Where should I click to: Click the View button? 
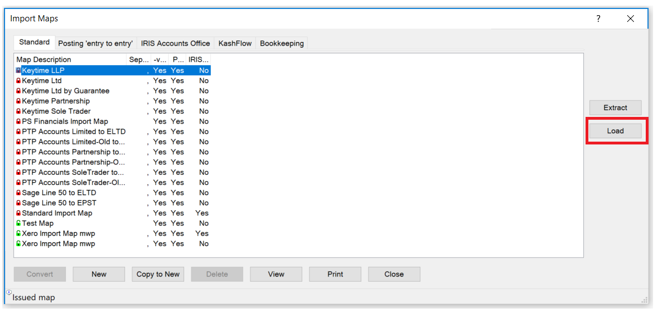(x=276, y=274)
